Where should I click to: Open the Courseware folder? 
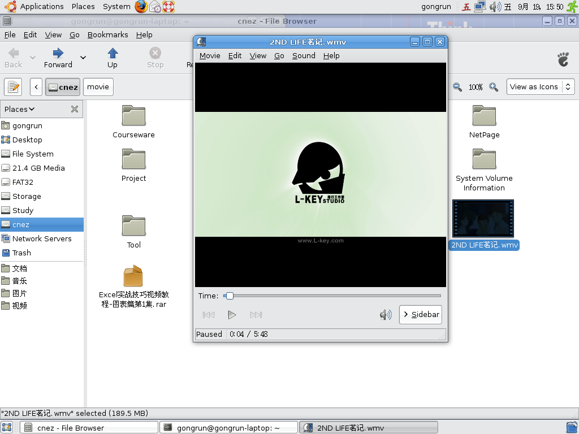pos(133,122)
